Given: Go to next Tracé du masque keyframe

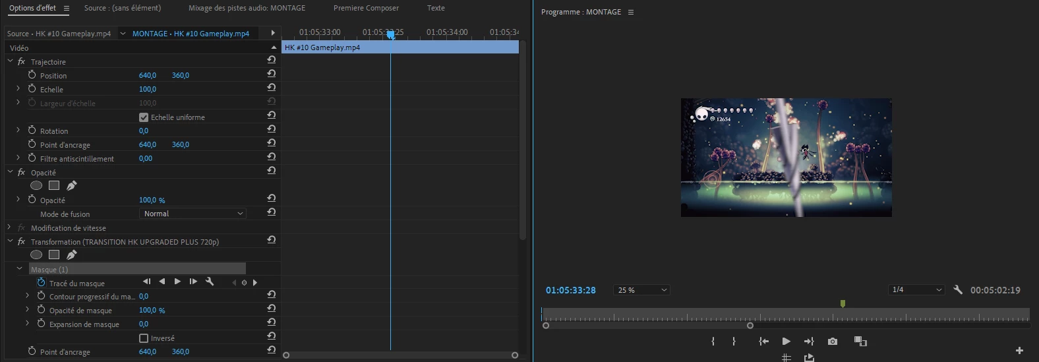Looking at the screenshot, I should point(255,283).
